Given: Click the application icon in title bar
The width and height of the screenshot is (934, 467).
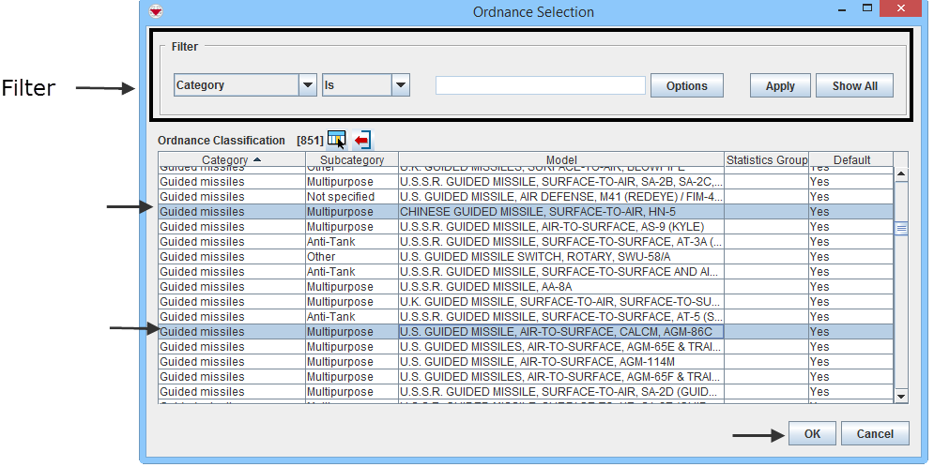Looking at the screenshot, I should pyautogui.click(x=156, y=12).
